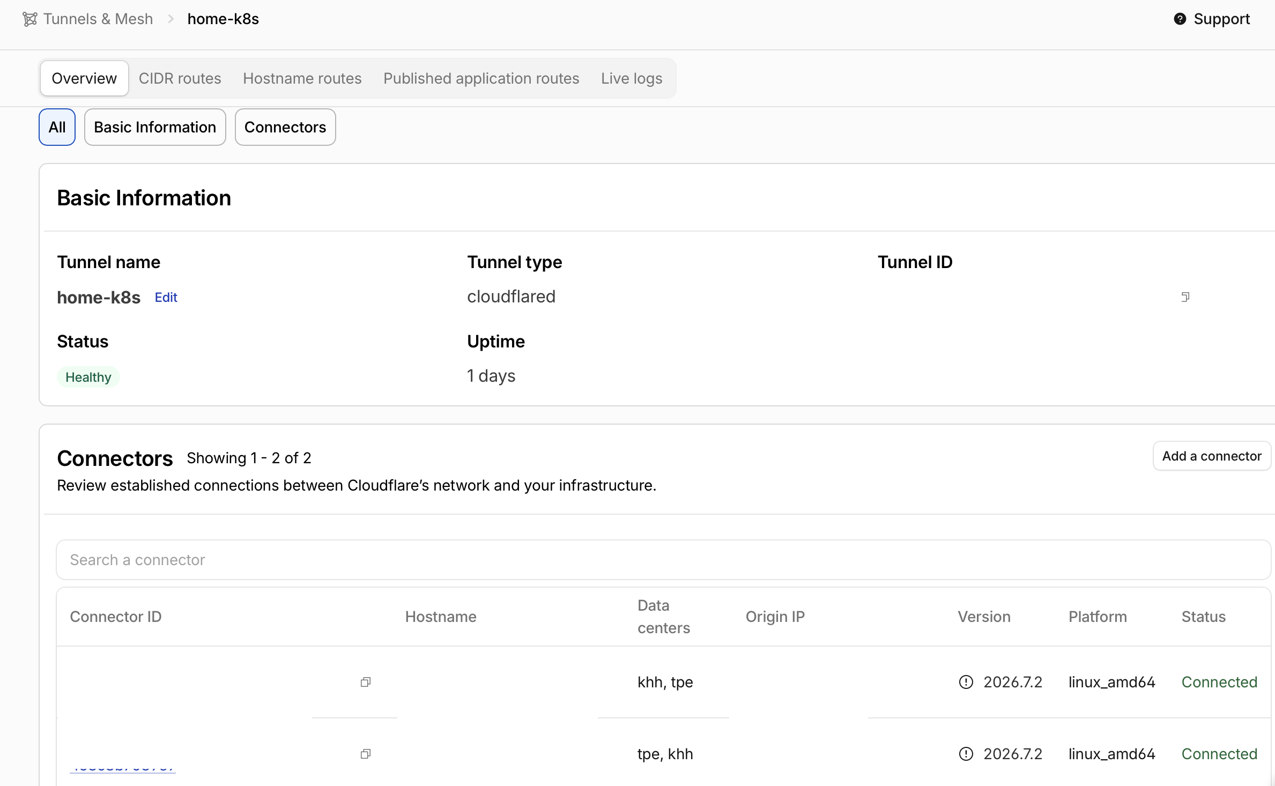Click the Hostname column header
1275x786 pixels.
(441, 617)
